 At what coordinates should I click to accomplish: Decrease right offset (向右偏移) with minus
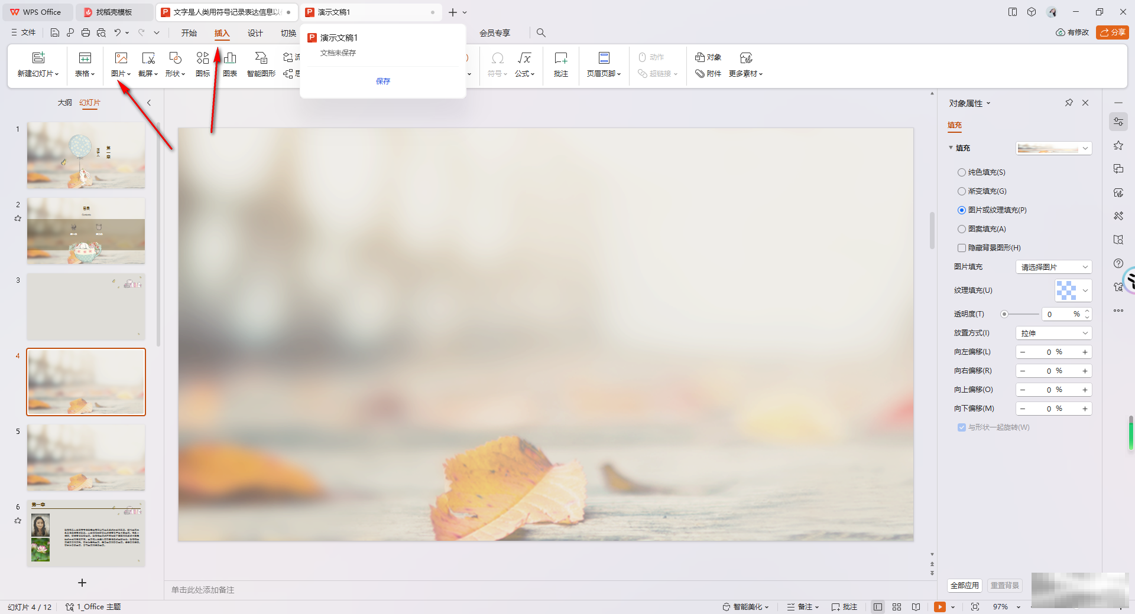1023,371
